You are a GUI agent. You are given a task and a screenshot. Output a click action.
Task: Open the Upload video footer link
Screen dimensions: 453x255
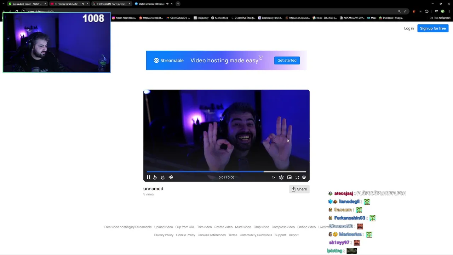(164, 227)
